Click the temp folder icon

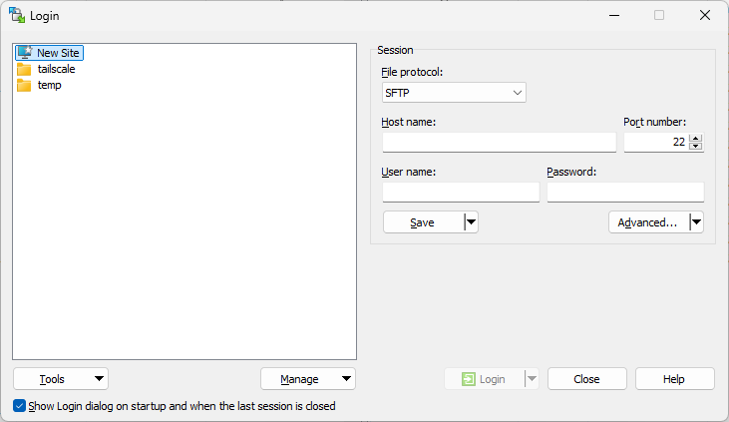pyautogui.click(x=24, y=86)
